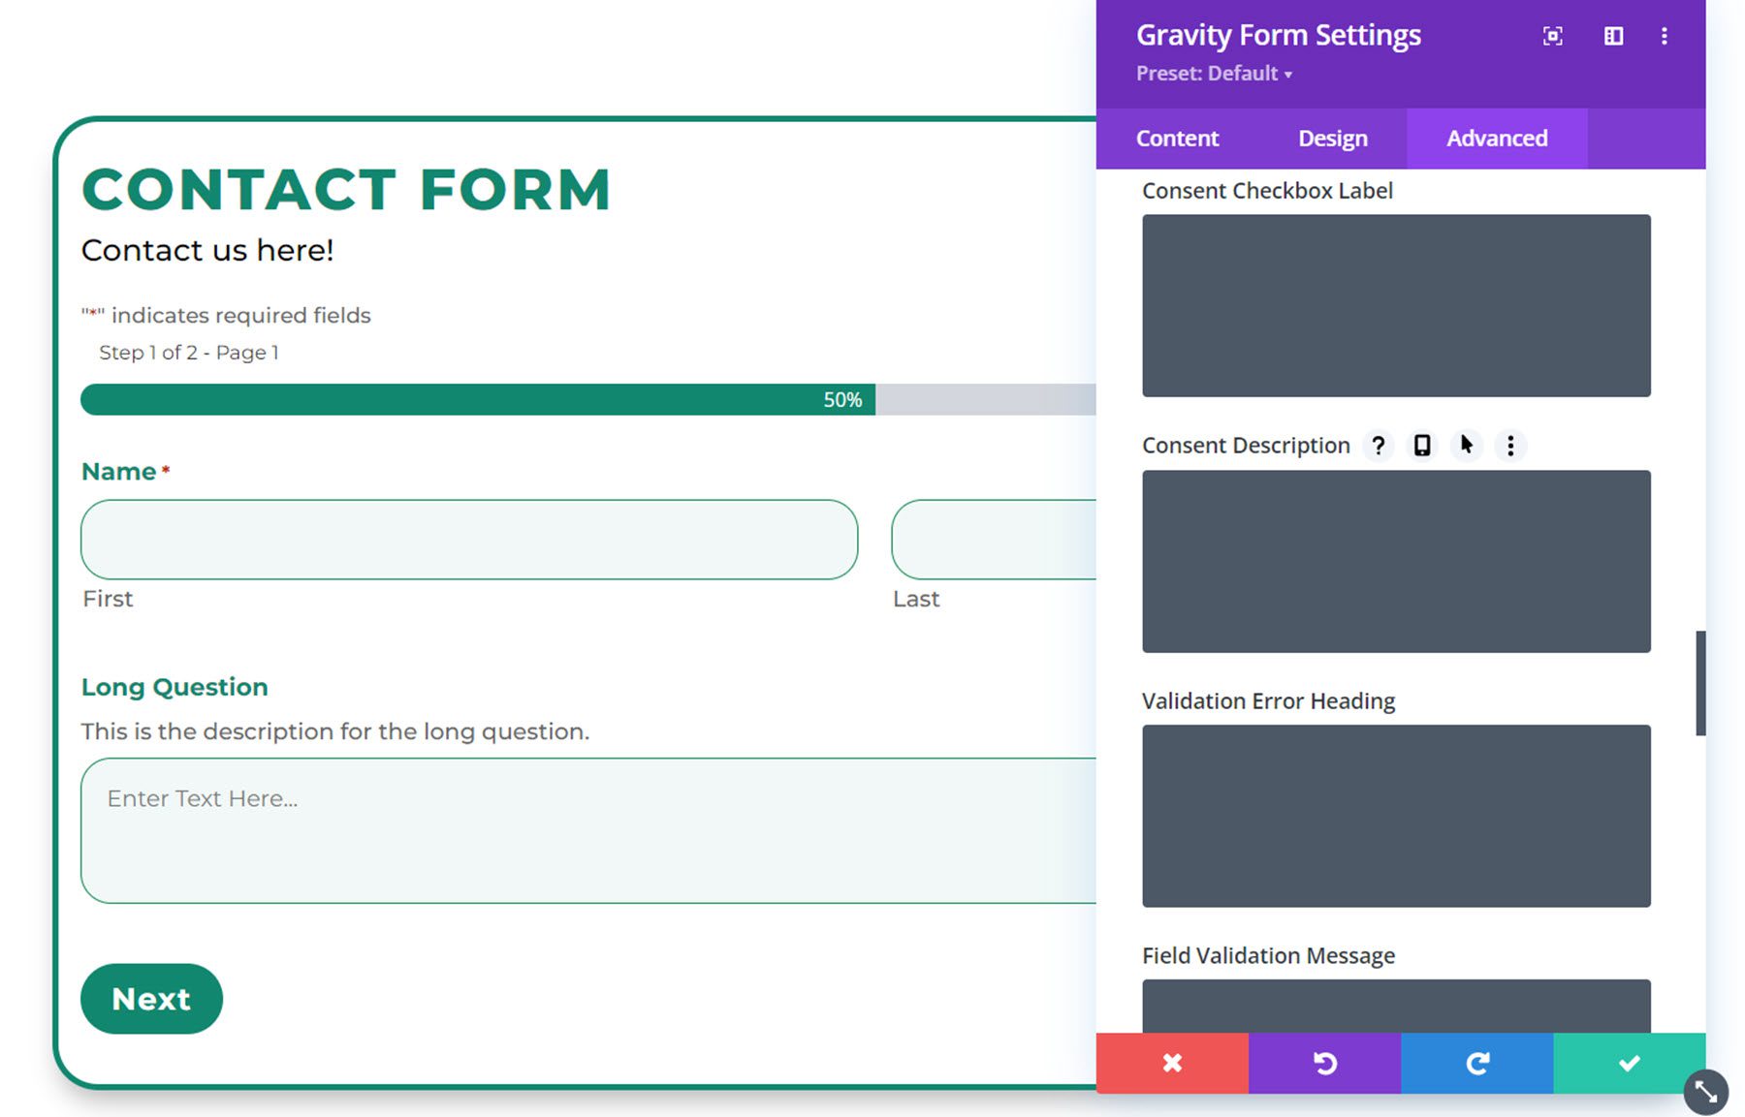1745x1117 pixels.
Task: Click the Next button on the contact form
Action: point(151,999)
